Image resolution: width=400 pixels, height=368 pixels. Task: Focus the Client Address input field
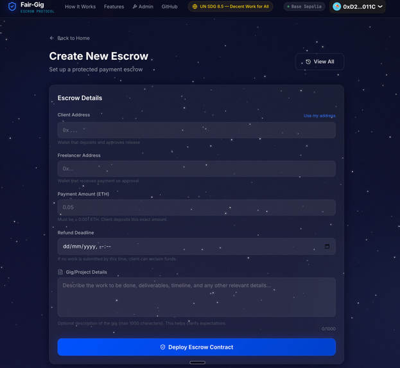(196, 130)
